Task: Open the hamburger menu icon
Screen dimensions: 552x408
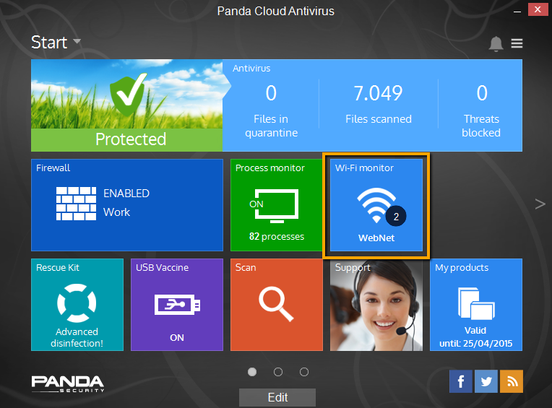Action: 517,43
